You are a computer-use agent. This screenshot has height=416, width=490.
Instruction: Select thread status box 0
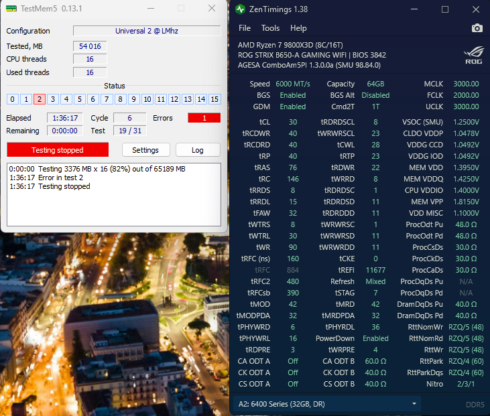(x=12, y=99)
